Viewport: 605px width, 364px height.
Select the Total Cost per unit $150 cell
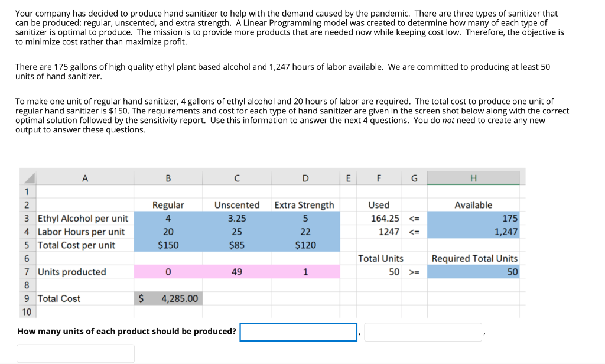click(x=169, y=244)
